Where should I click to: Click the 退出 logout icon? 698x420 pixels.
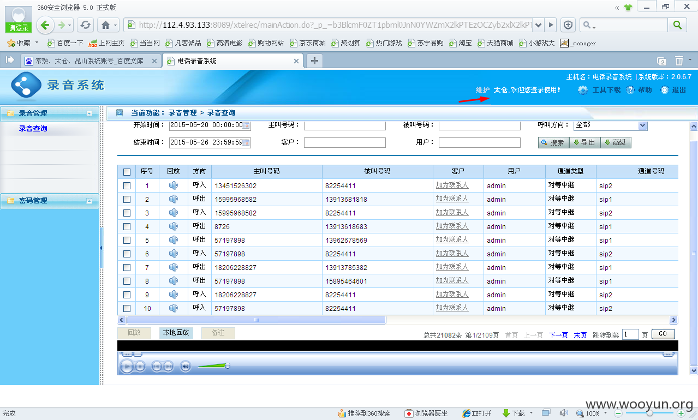(664, 90)
